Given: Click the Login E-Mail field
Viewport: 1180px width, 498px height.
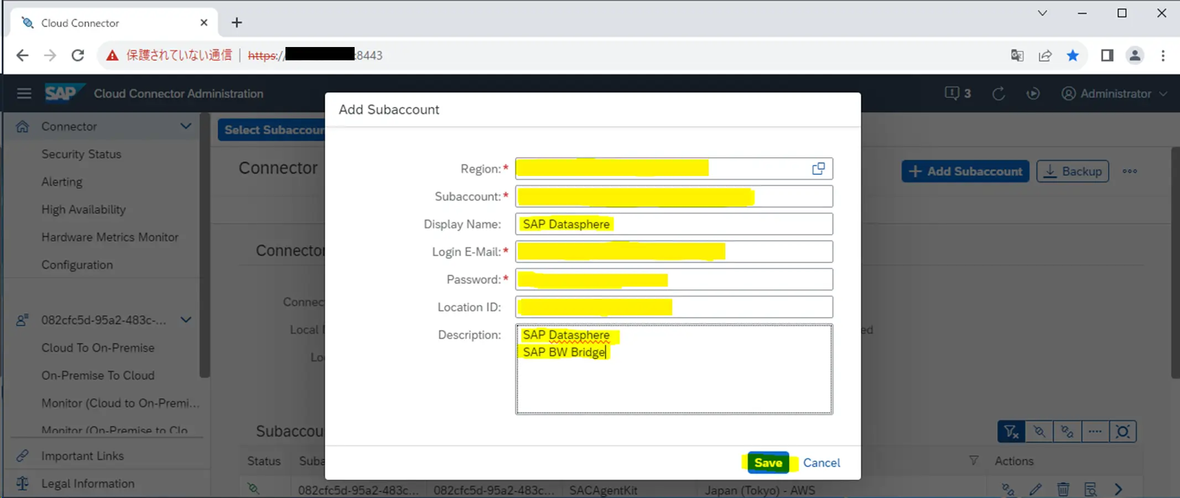Looking at the screenshot, I should 674,252.
